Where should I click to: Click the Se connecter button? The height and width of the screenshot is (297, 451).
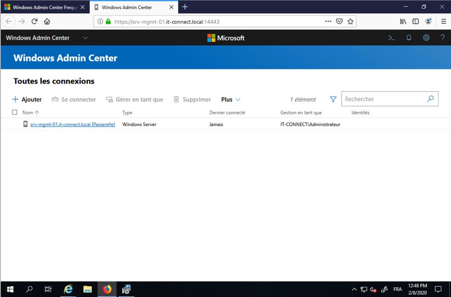74,99
